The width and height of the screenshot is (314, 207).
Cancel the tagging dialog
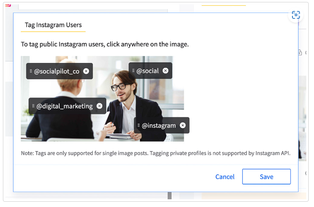click(x=225, y=177)
